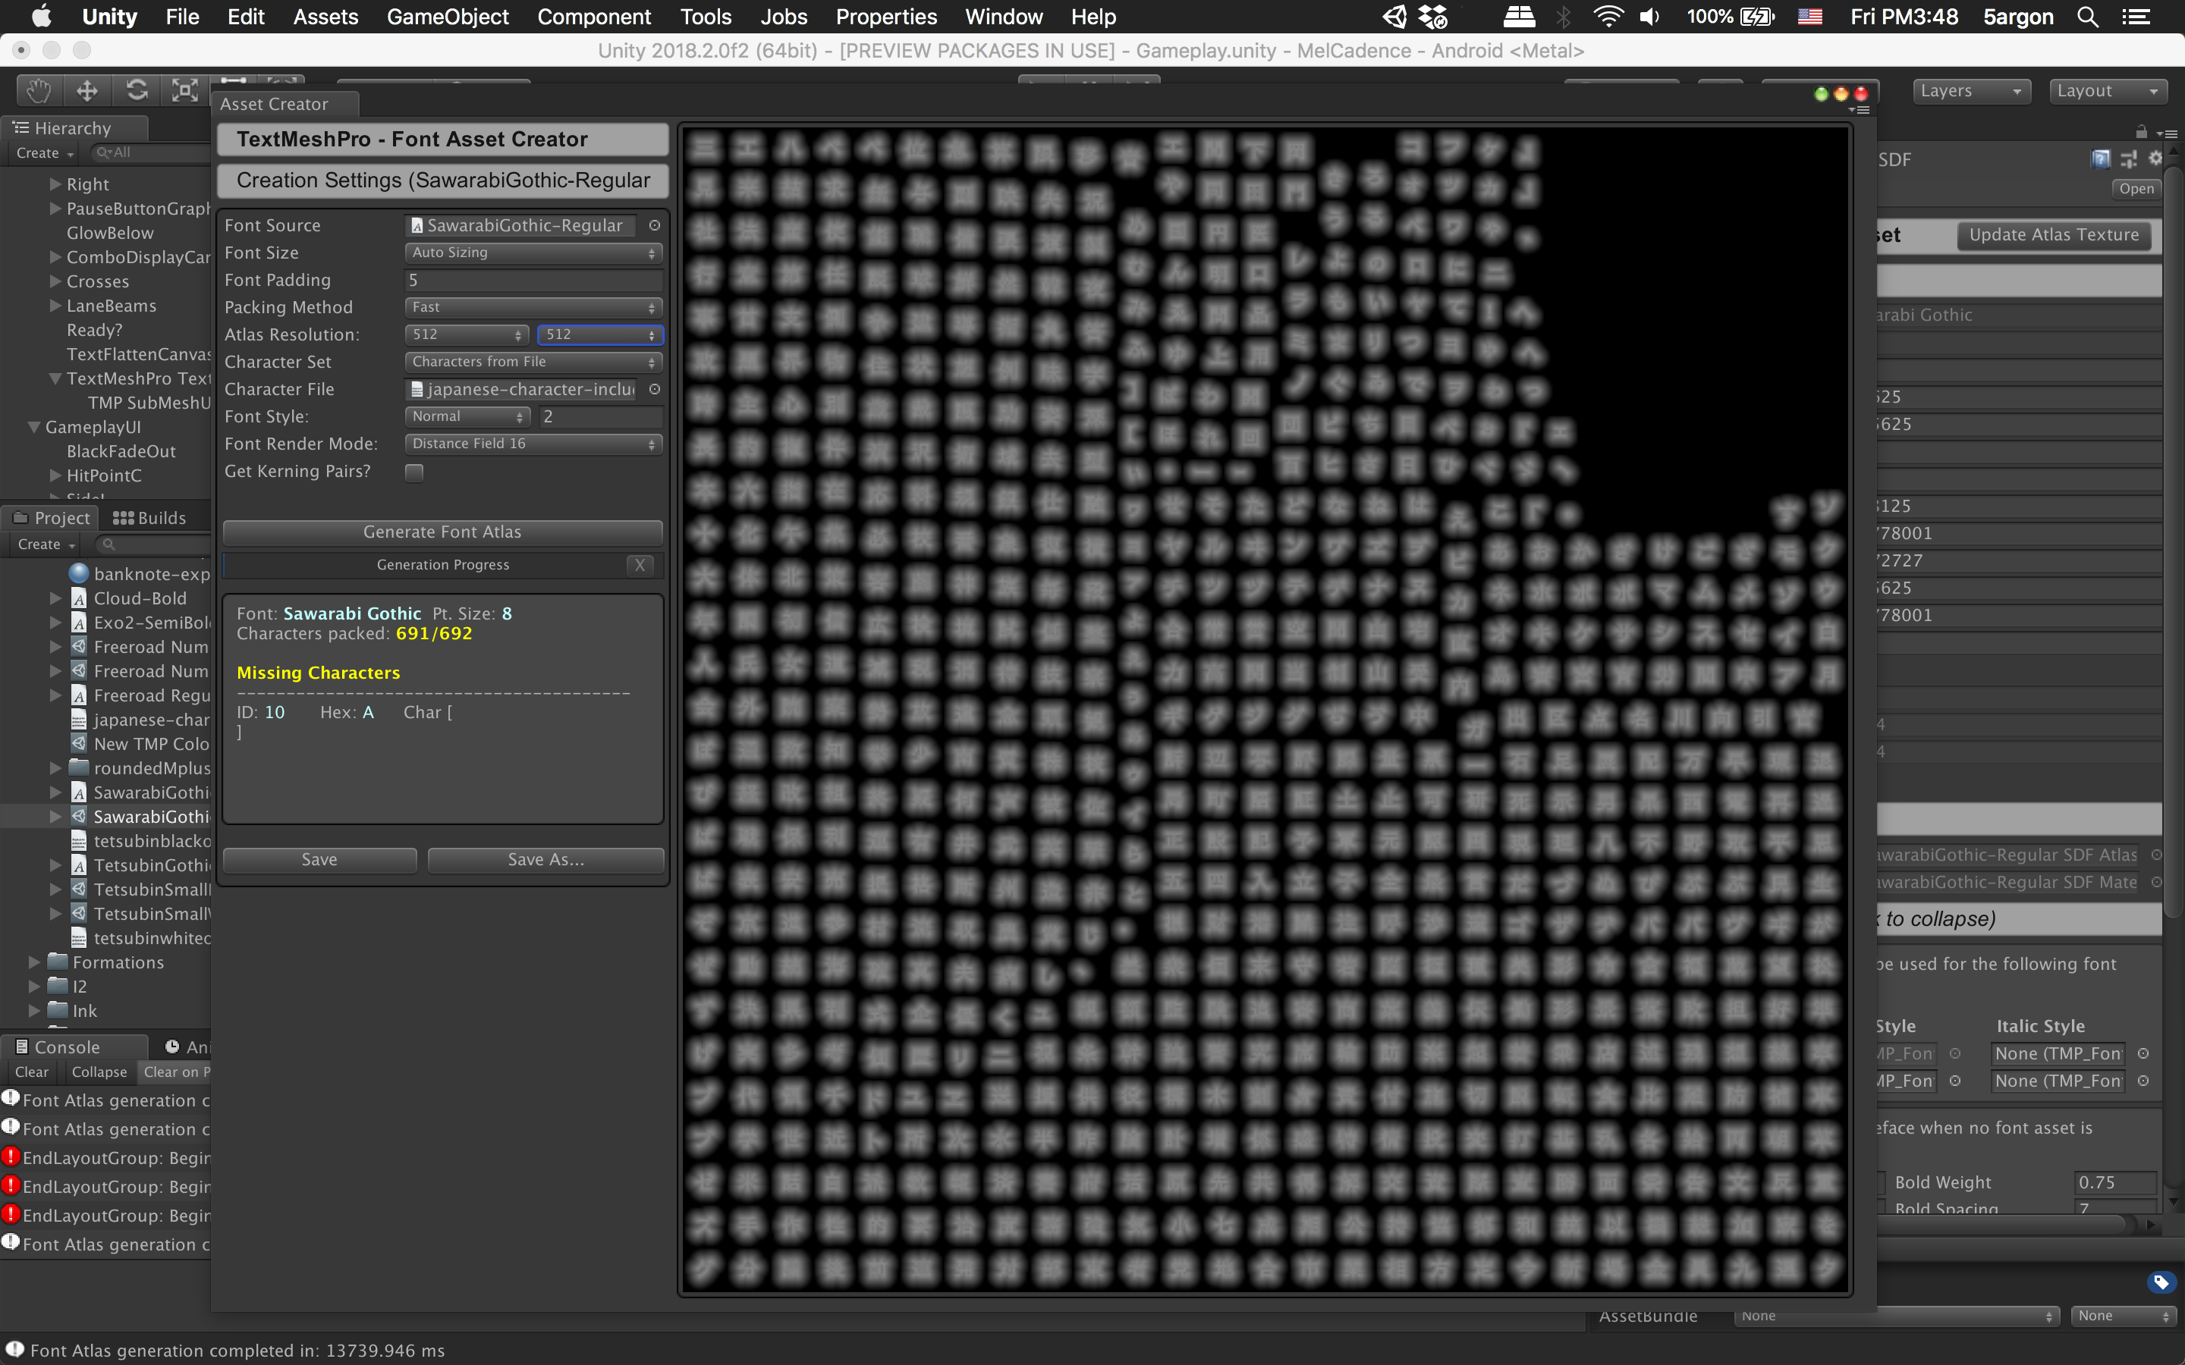Collapse GameplayUI in Hierarchy
This screenshot has height=1365, width=2185.
34,427
